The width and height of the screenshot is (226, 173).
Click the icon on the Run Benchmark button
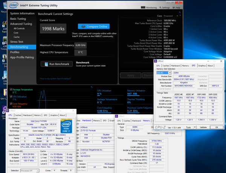[x=46, y=64]
